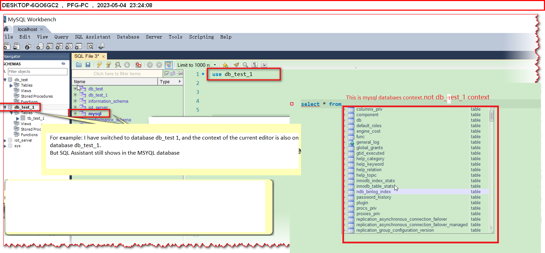Open the Query menu
Screen dimensions: 545x253
coord(61,37)
